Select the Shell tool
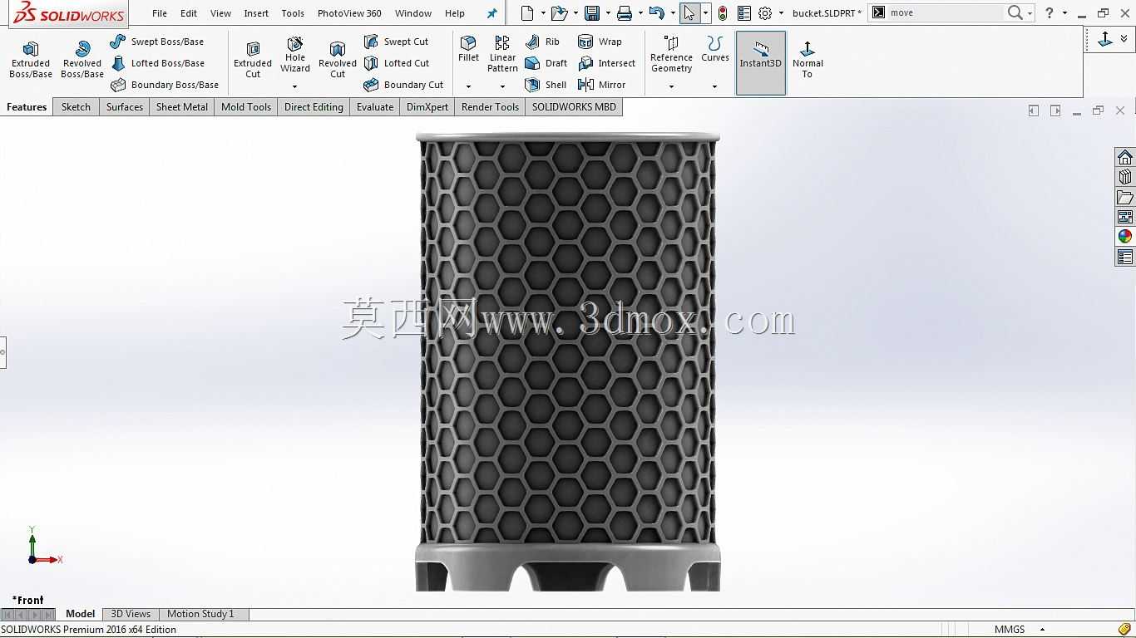Screen dimensions: 1136x638 [546, 85]
